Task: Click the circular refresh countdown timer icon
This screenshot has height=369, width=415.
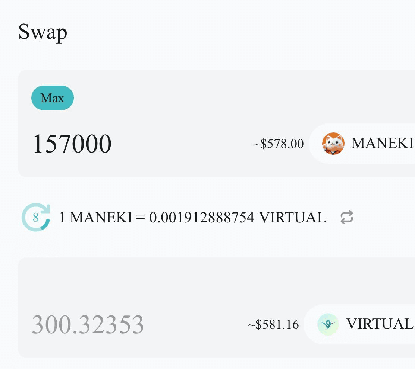Action: pos(36,217)
